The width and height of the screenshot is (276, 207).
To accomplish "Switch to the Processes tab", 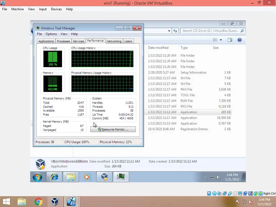I will click(63, 41).
